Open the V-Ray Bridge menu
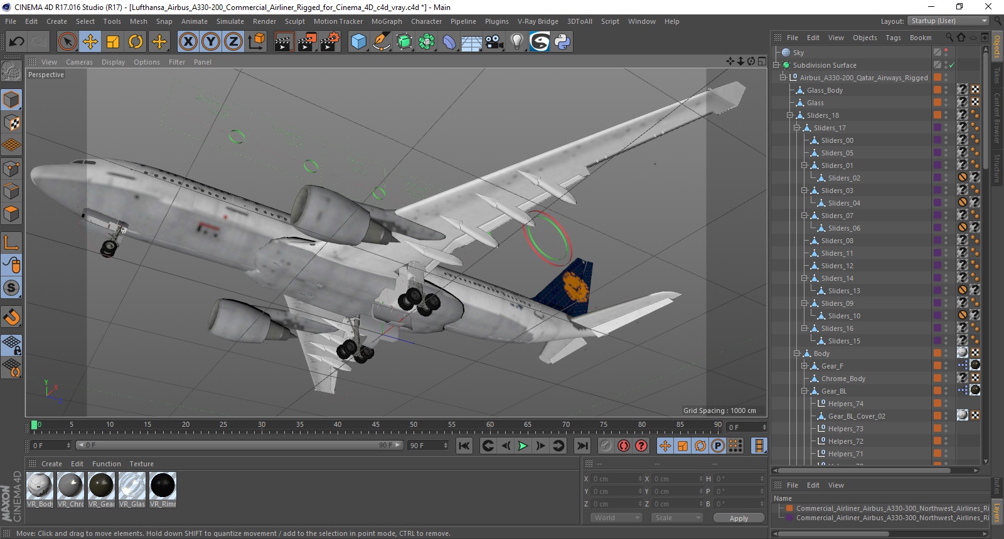 pyautogui.click(x=538, y=21)
